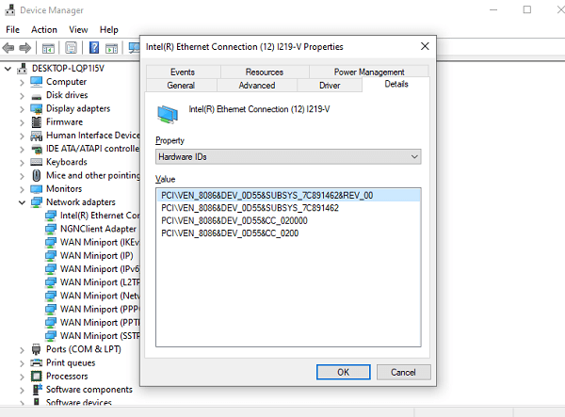Expand the Computer tree node
The width and height of the screenshot is (565, 417).
pos(22,83)
